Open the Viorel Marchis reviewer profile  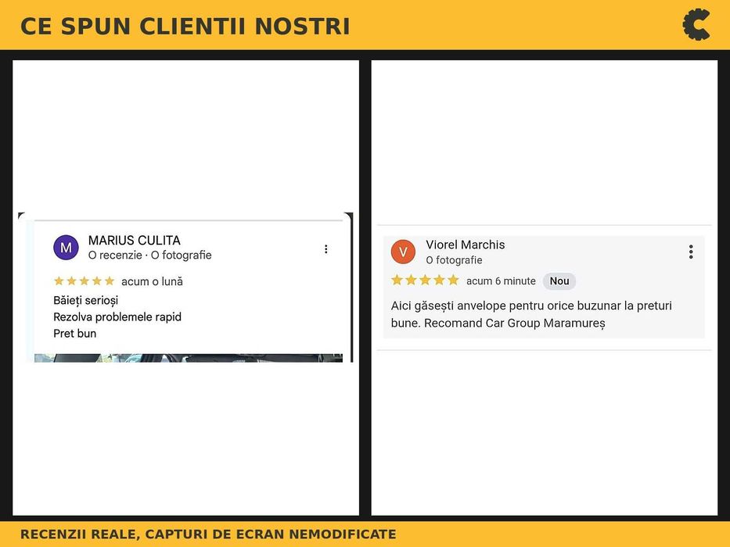(x=465, y=245)
